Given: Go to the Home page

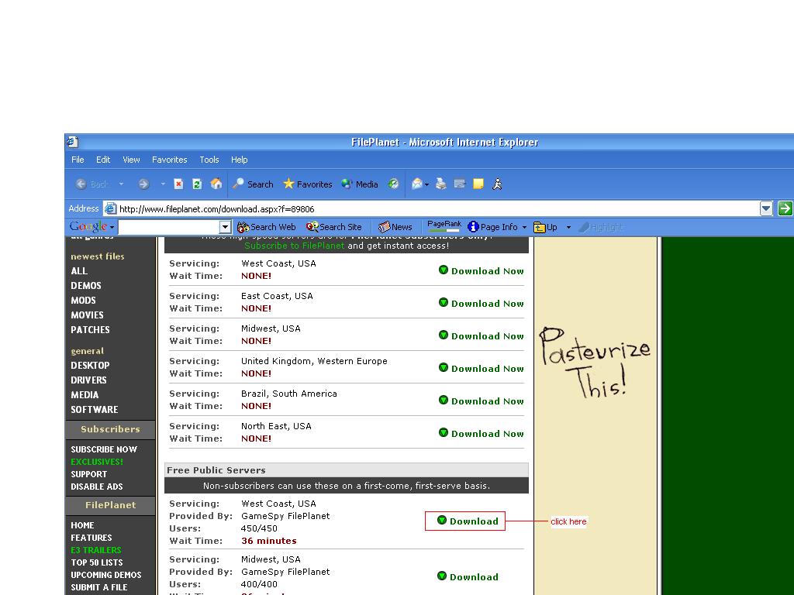Looking at the screenshot, I should click(216, 184).
